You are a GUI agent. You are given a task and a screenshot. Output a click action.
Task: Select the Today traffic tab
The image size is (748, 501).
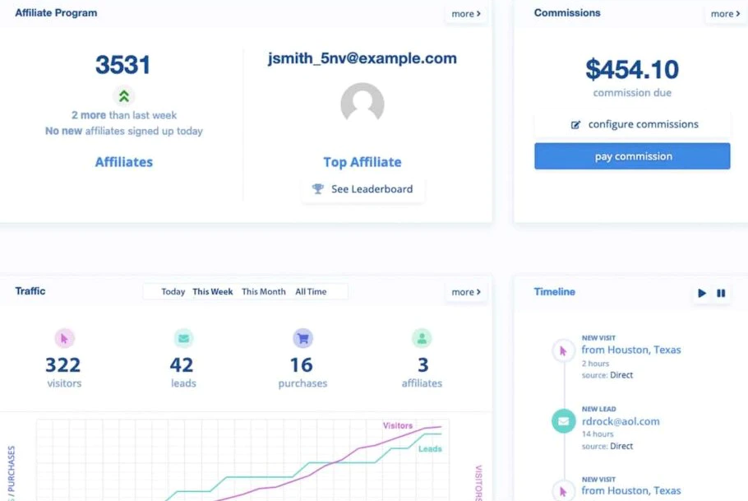coord(173,291)
